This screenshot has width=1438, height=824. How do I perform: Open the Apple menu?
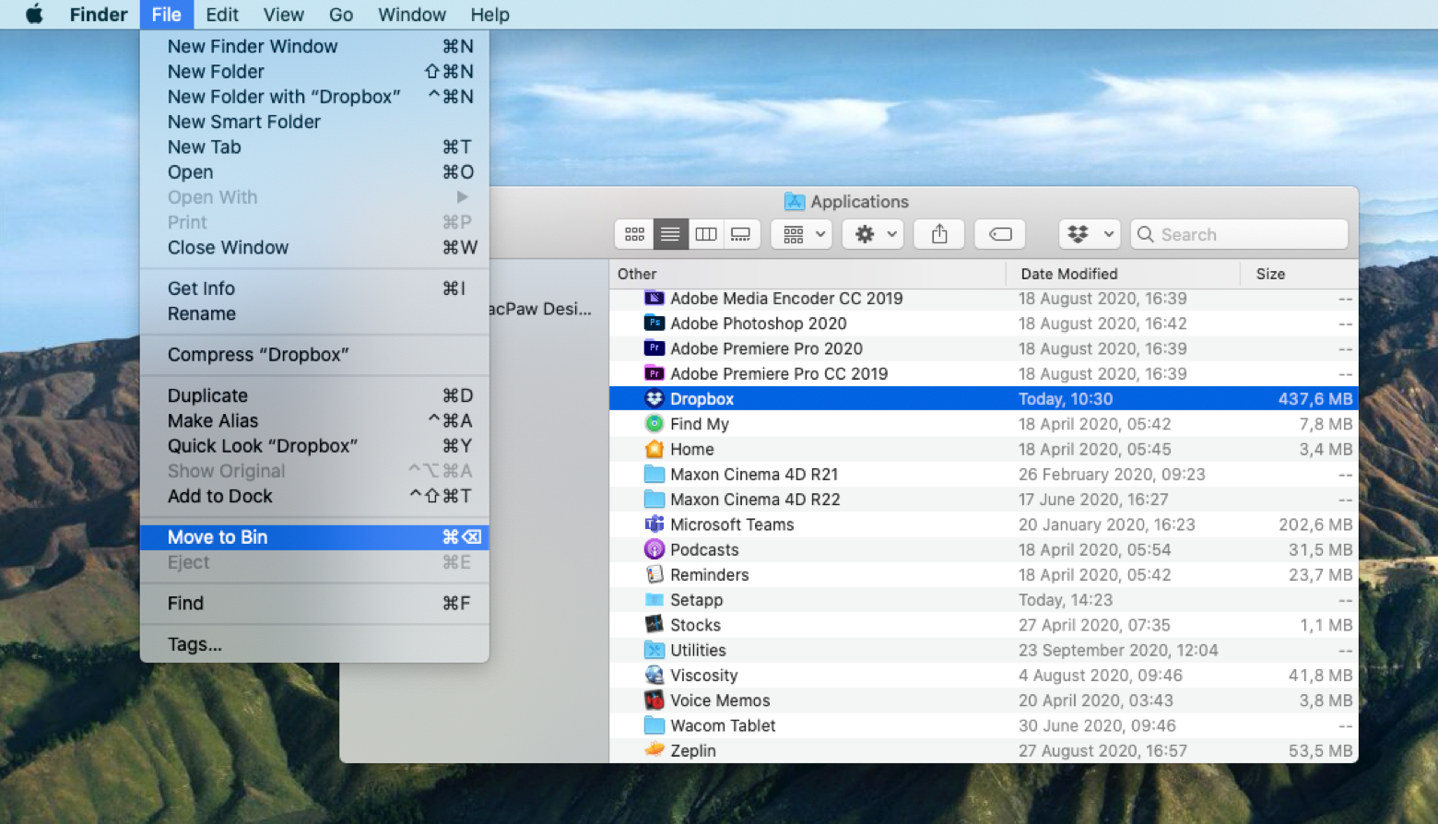(x=33, y=14)
